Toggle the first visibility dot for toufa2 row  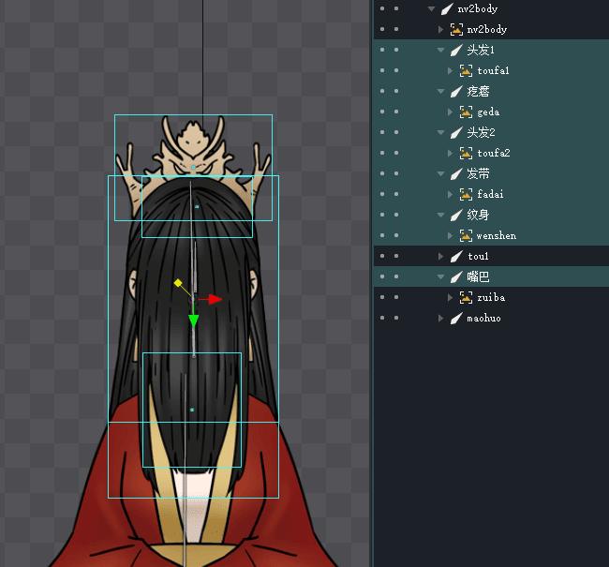coord(382,153)
